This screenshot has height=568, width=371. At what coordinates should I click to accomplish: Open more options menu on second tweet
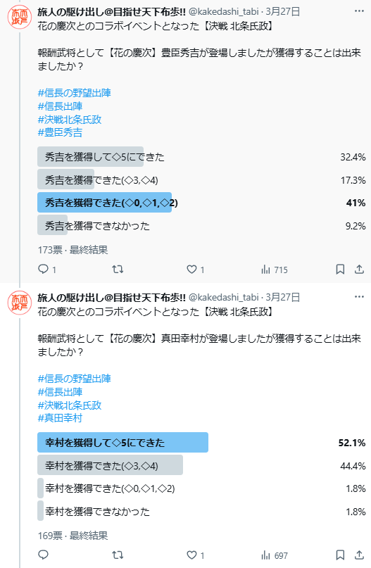click(x=359, y=297)
